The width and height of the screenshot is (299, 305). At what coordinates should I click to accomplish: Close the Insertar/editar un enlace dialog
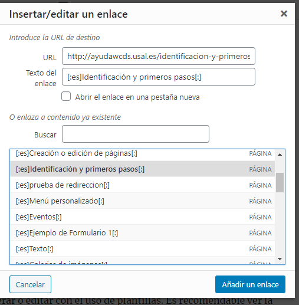[x=284, y=14]
